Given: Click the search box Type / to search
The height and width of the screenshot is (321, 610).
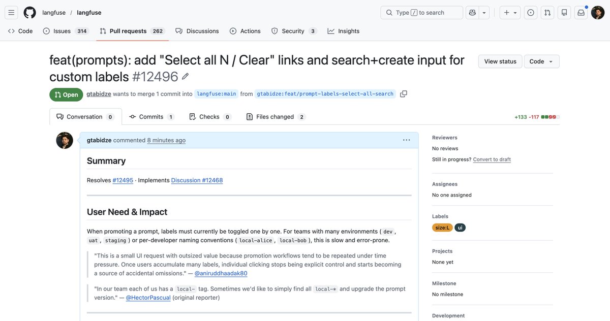Looking at the screenshot, I should pyautogui.click(x=421, y=13).
